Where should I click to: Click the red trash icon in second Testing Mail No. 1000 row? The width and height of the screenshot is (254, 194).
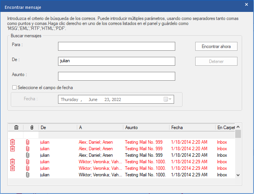tap(12, 168)
